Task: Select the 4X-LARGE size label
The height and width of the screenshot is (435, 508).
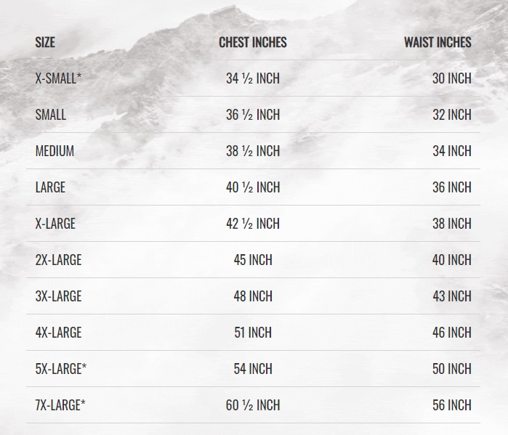Action: [x=58, y=333]
